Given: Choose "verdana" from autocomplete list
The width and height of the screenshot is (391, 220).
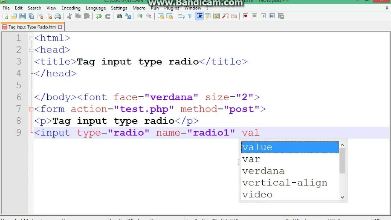Looking at the screenshot, I should (x=290, y=171).
